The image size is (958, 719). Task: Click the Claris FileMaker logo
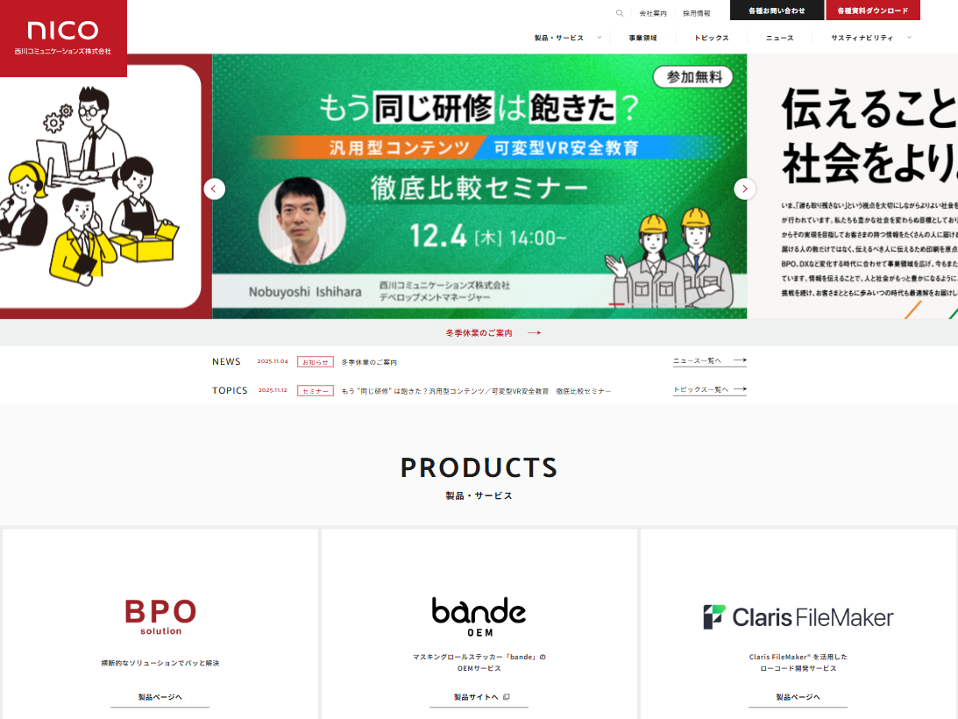click(x=798, y=617)
